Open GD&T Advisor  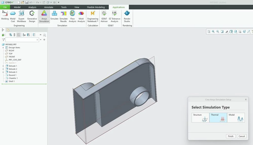pyautogui.click(x=104, y=16)
